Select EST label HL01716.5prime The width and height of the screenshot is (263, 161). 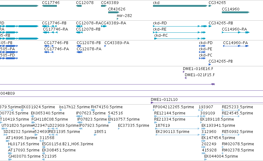(x=24, y=144)
